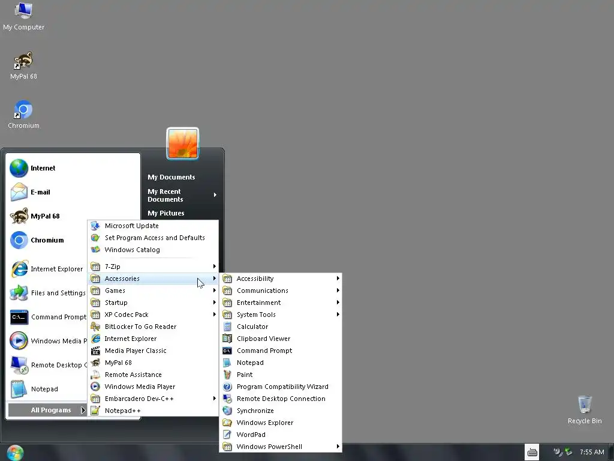Launch BitLocker To Go Reader

pos(153,327)
